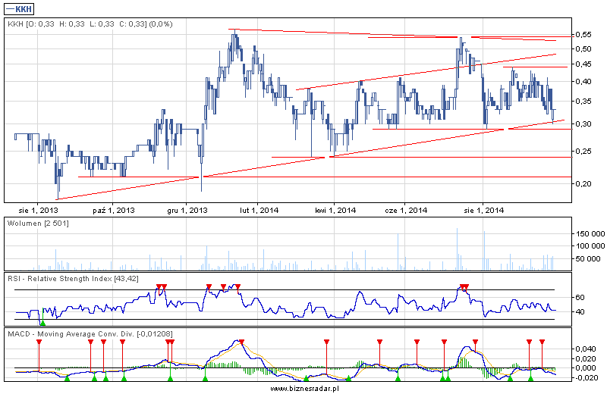Click the 150 000 volume axis label
The image size is (607, 394).
587,234
